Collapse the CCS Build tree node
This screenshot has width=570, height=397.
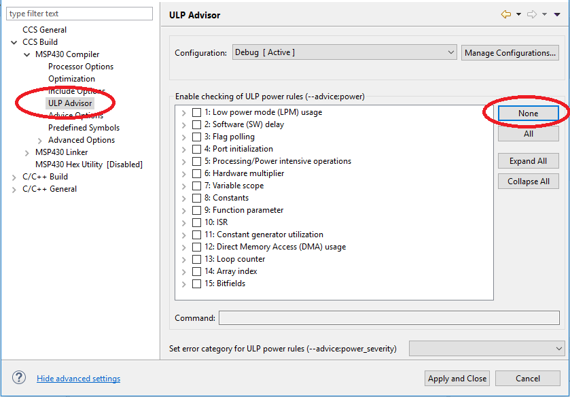[14, 43]
